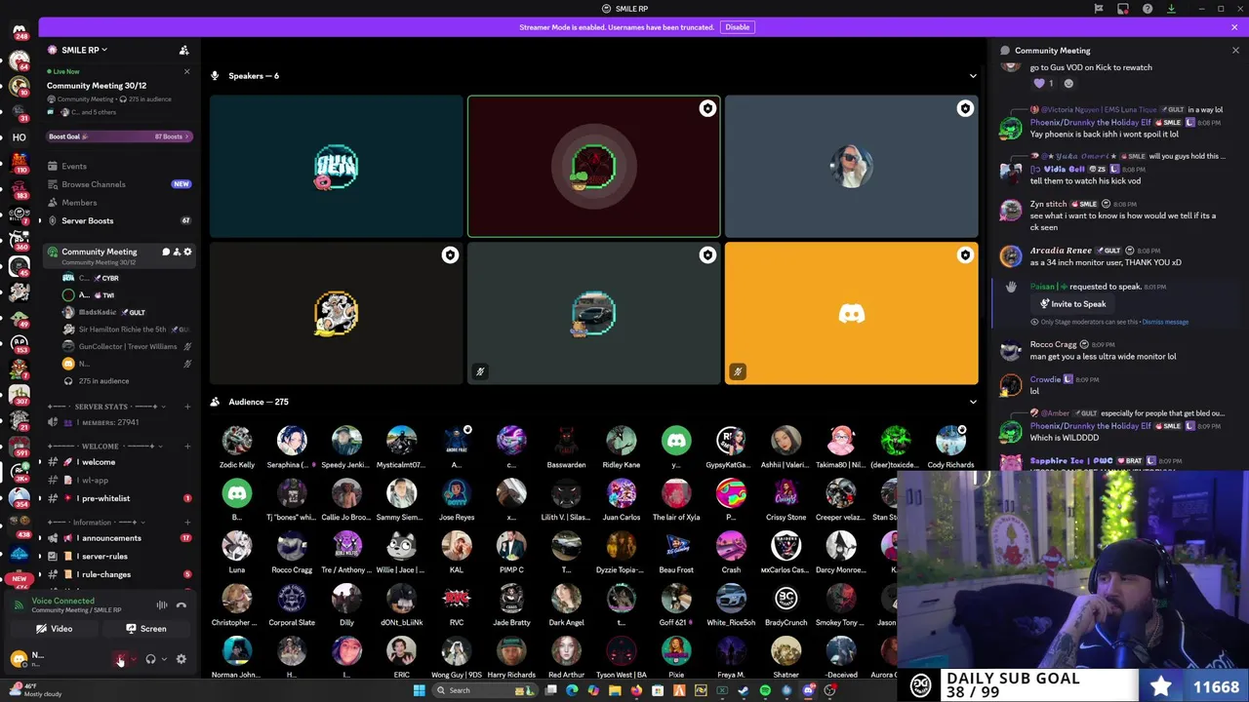Disable Streamer Mode via banner button
Viewport: 1249px width, 702px height.
tap(737, 27)
